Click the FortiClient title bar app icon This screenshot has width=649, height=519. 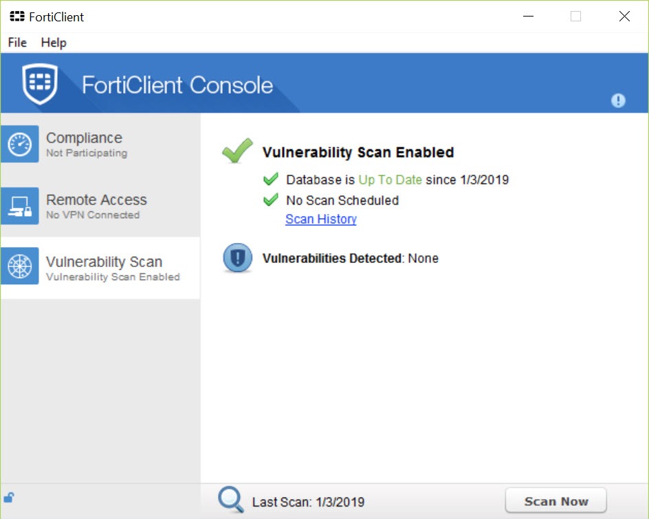[17, 17]
